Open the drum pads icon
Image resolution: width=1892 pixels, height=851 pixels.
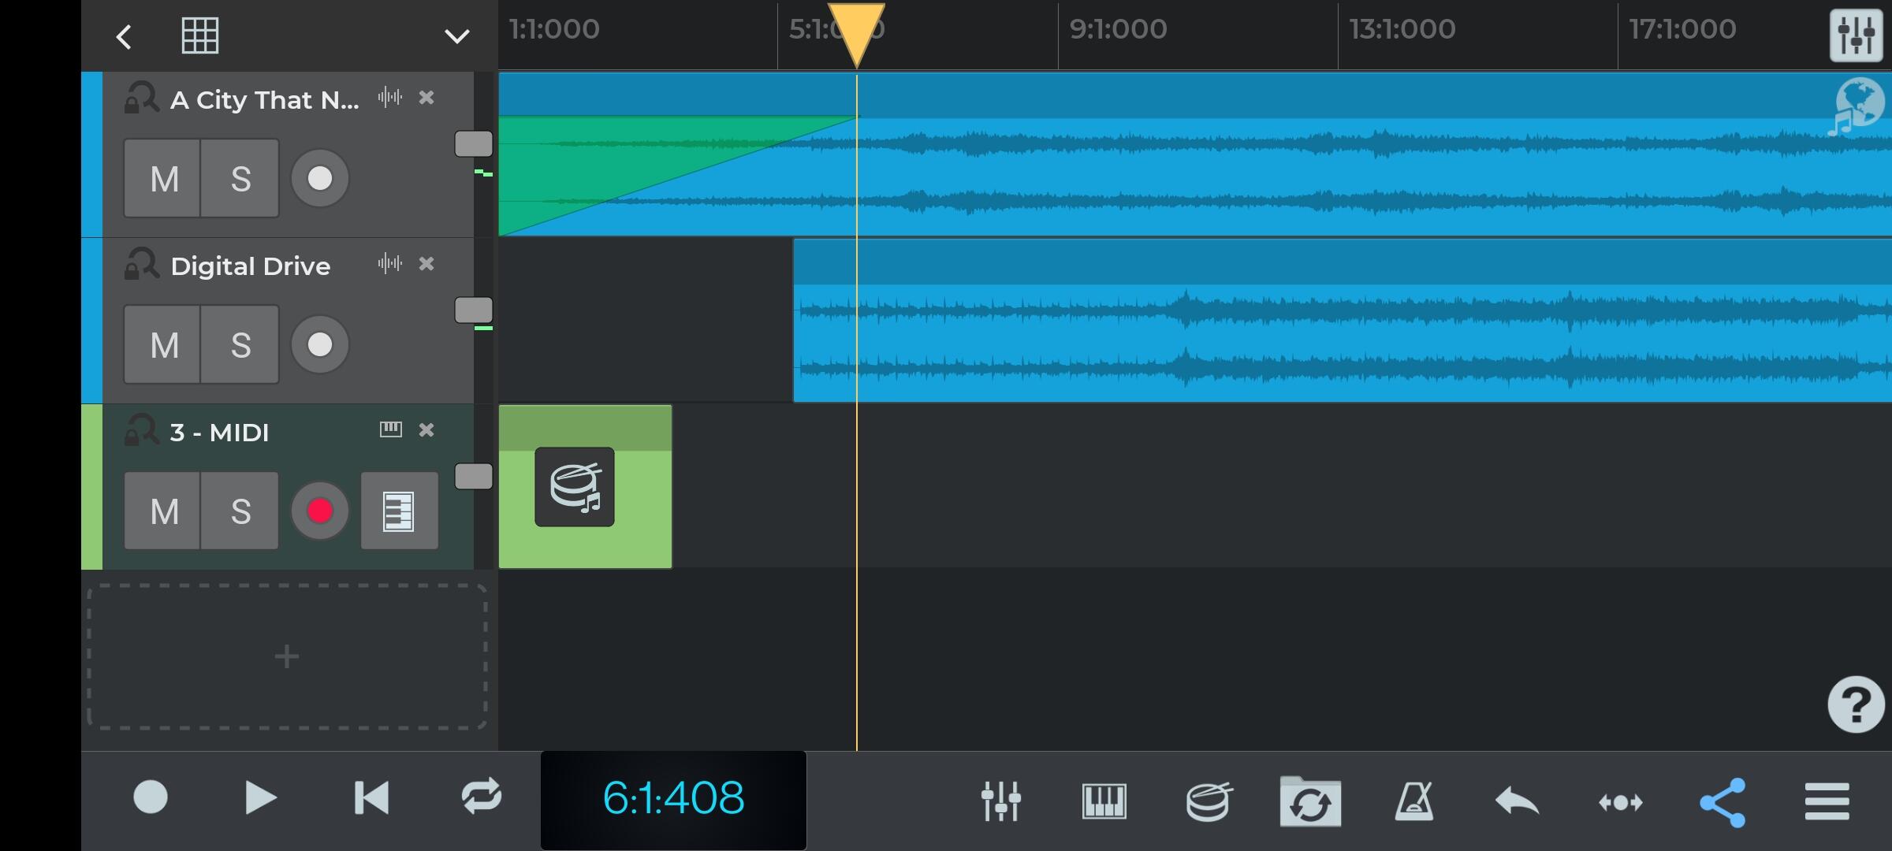[x=1208, y=801]
